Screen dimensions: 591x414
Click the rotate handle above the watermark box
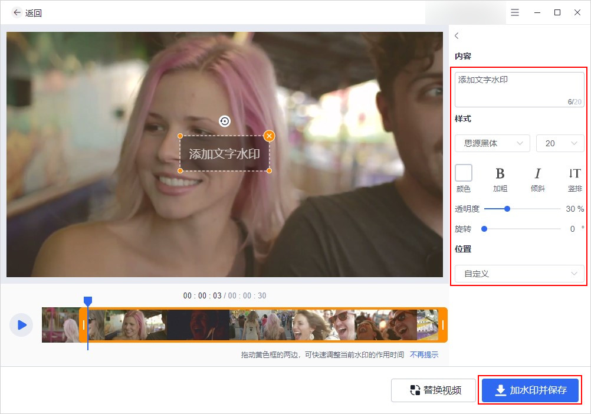coord(225,121)
